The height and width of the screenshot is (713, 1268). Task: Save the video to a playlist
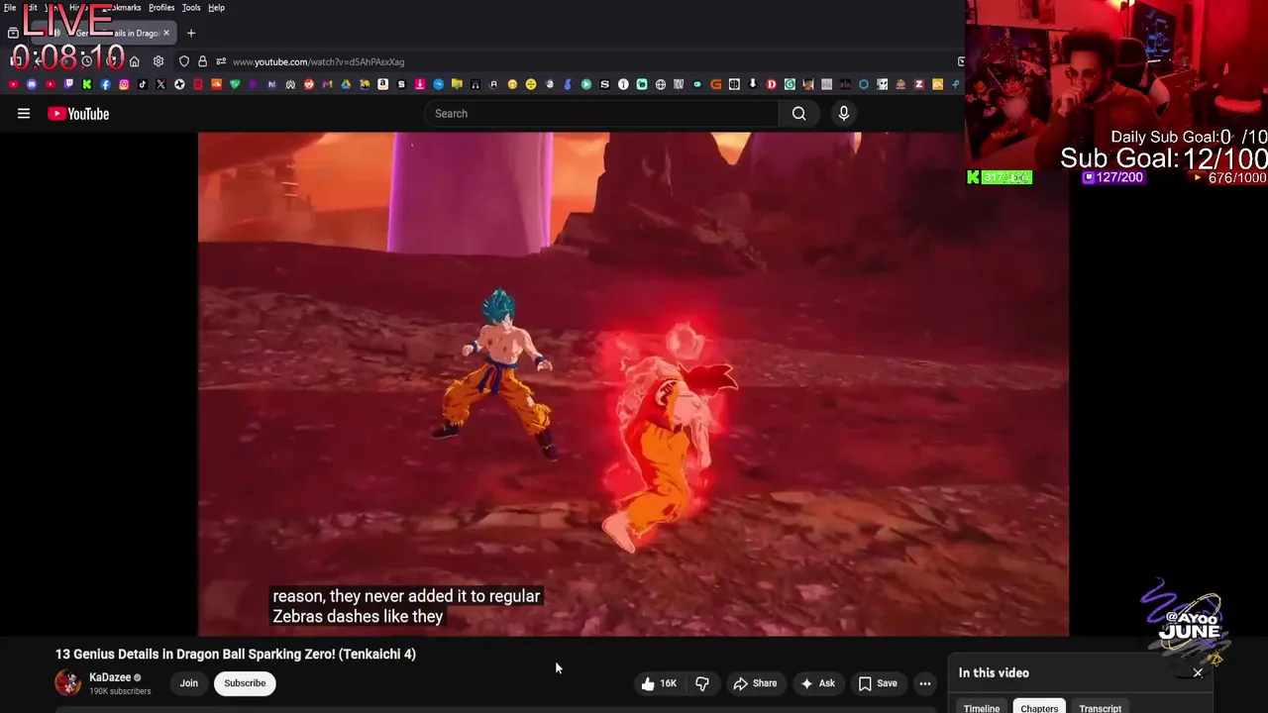click(878, 683)
